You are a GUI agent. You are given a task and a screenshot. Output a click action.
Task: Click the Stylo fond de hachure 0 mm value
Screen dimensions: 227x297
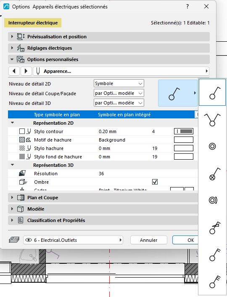(x=104, y=157)
